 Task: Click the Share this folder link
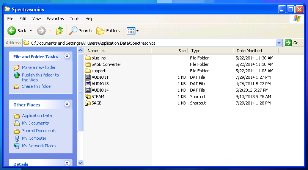(37, 86)
